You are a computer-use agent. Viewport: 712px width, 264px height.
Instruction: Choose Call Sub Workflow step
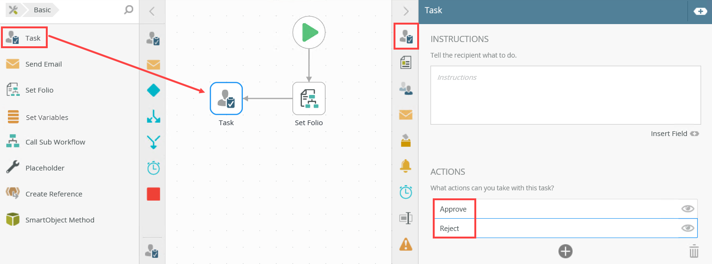tap(45, 142)
